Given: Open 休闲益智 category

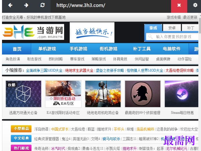Looking at the screenshot, I should (x=142, y=59).
